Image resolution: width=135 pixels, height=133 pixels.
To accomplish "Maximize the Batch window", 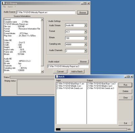I will [128, 77].
